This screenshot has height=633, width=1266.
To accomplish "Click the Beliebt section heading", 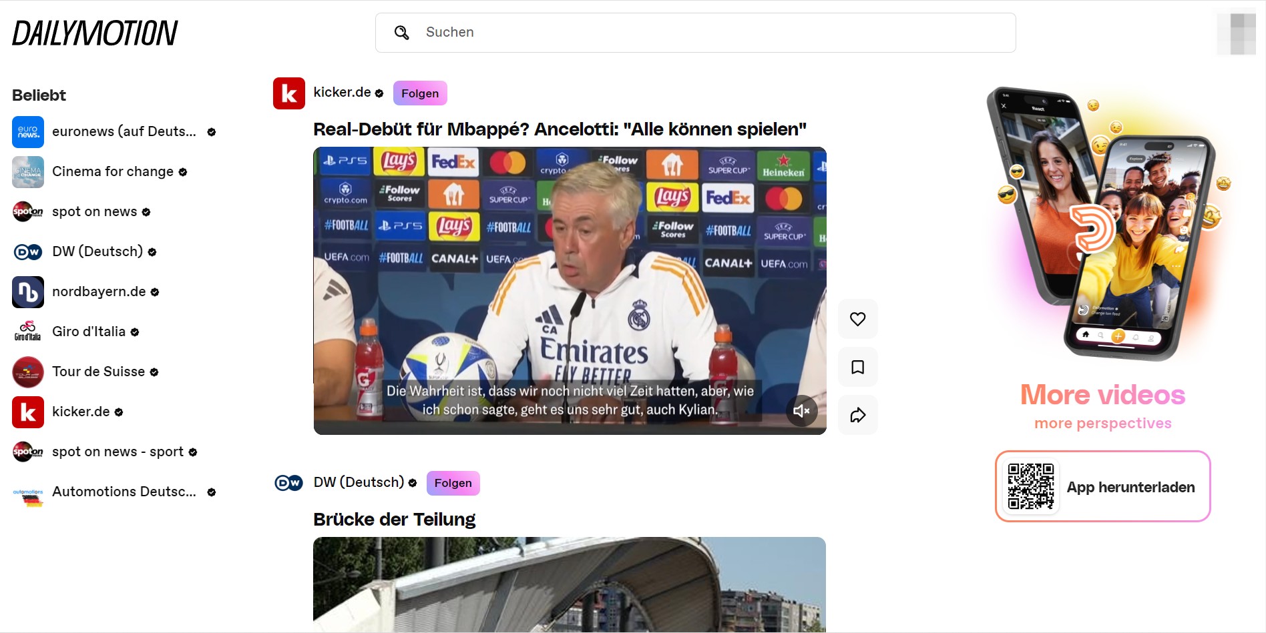I will tap(39, 95).
